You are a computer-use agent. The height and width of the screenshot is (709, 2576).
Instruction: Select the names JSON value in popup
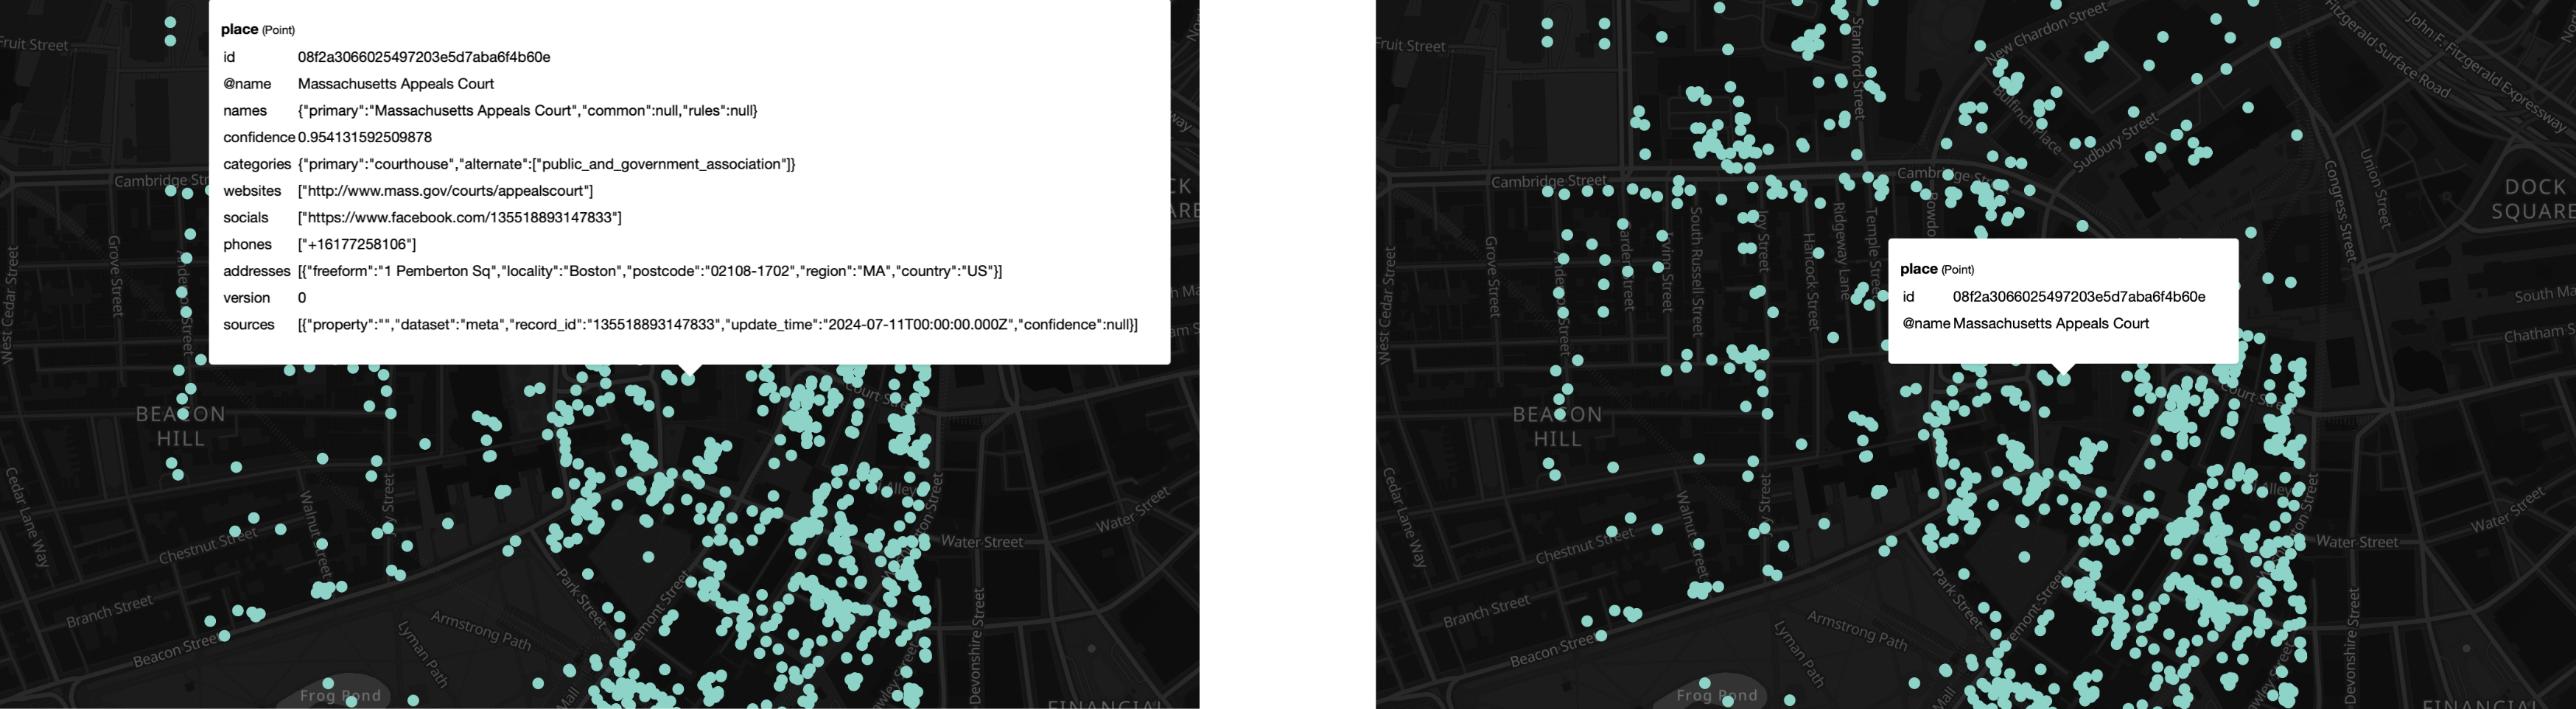(x=527, y=111)
